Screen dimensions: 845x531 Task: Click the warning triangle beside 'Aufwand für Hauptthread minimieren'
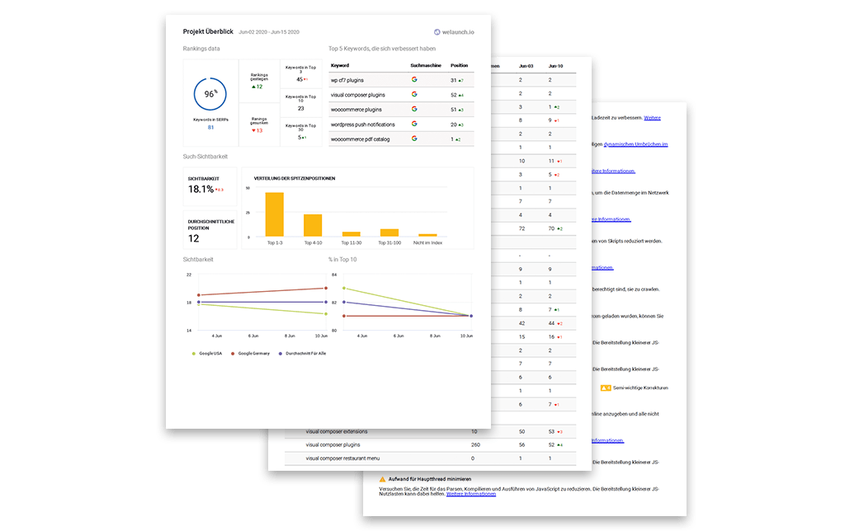tap(383, 479)
